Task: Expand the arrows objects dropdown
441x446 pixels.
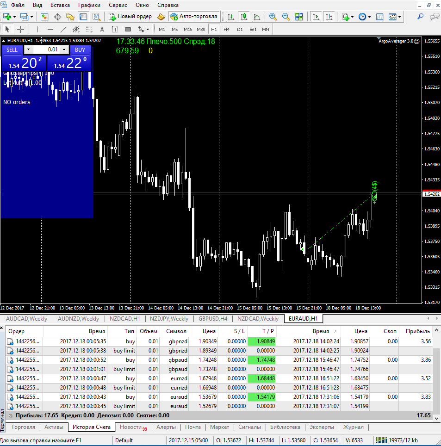Action: pyautogui.click(x=148, y=29)
